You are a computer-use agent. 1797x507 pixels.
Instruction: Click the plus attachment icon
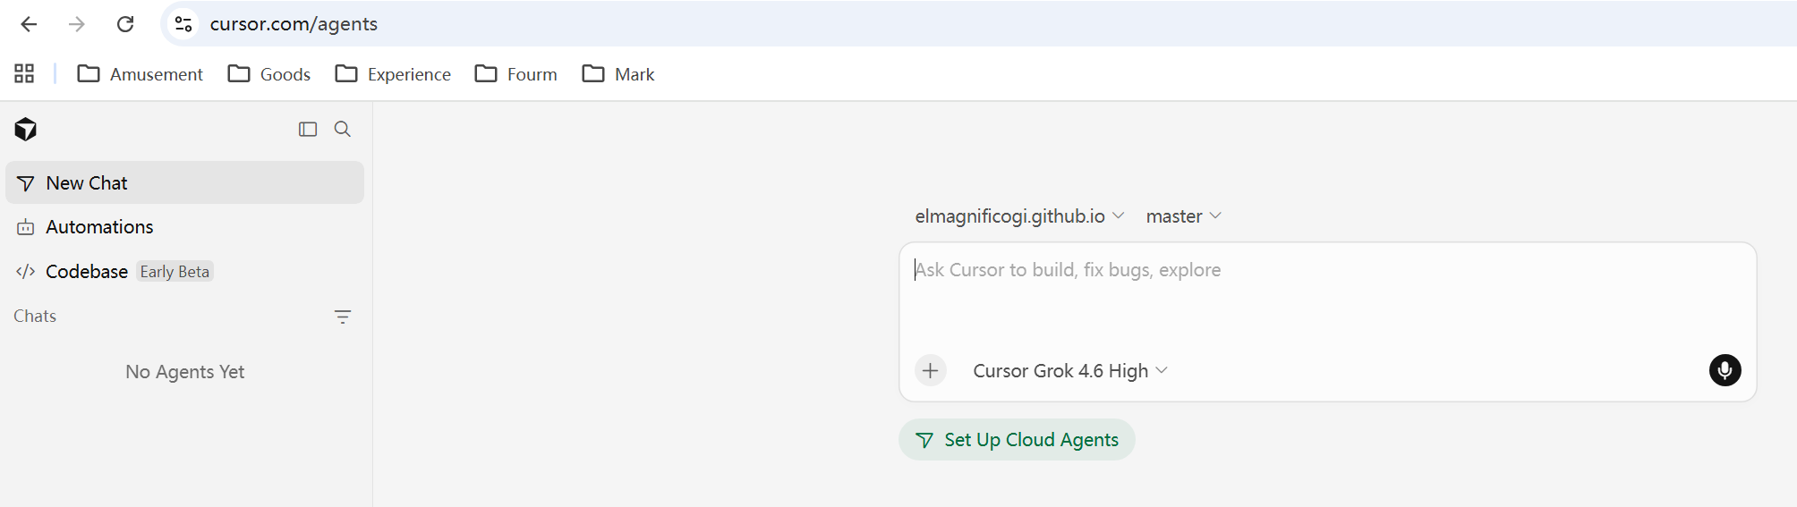(931, 370)
